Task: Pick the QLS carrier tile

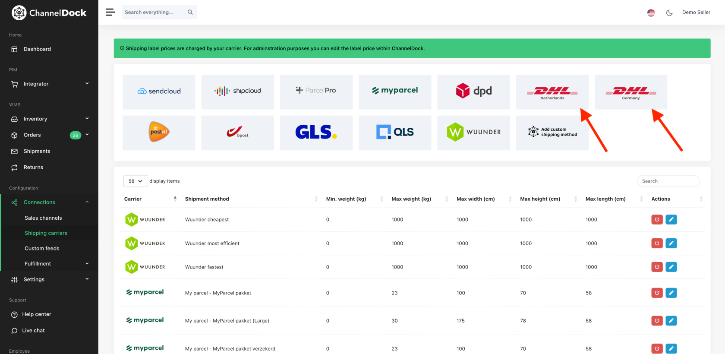Action: tap(395, 133)
